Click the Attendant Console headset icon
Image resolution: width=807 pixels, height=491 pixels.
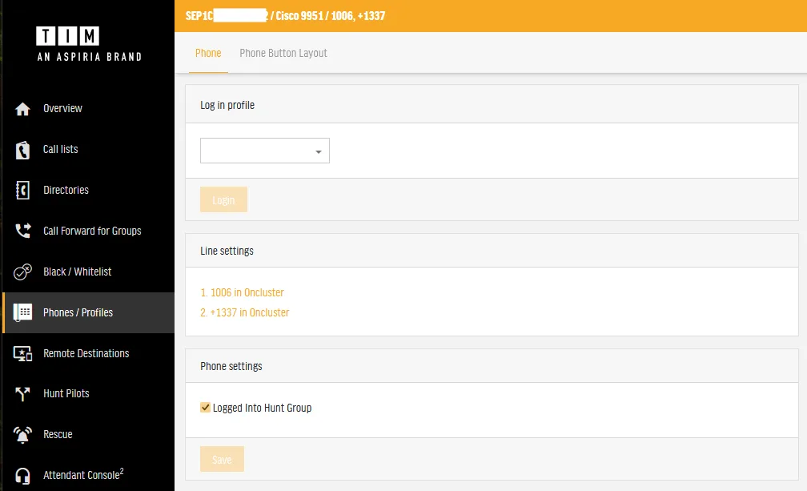click(22, 476)
